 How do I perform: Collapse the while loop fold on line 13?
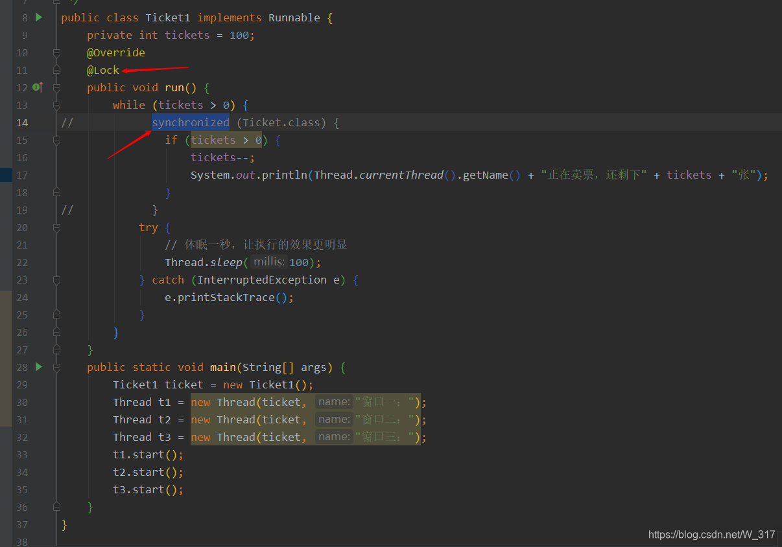tap(56, 105)
